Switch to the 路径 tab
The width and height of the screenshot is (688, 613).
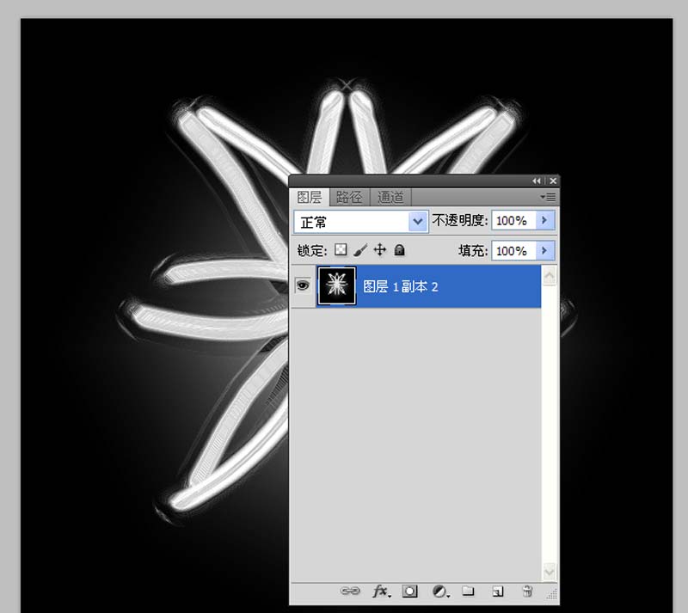349,198
